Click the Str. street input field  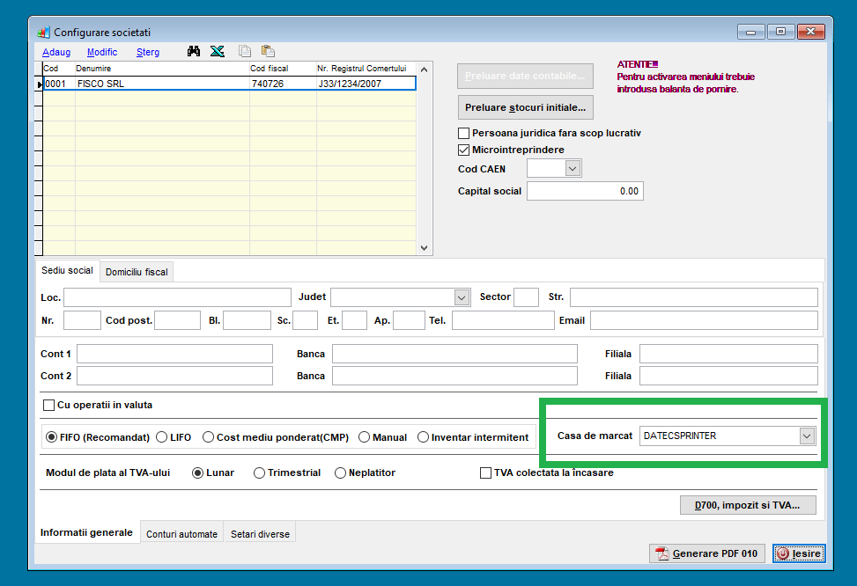pos(694,297)
